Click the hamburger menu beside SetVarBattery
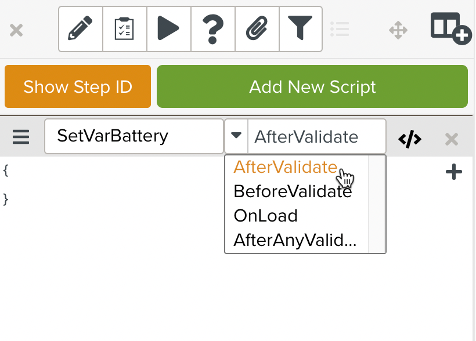Viewport: 476px width, 341px height. pos(21,137)
